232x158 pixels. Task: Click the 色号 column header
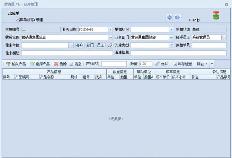click(x=89, y=77)
